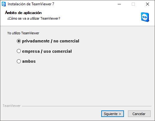Viewport: 155px width, 121px height.
Task: Click the "Ámbito de aplicación" heading
Action: pos(23,13)
